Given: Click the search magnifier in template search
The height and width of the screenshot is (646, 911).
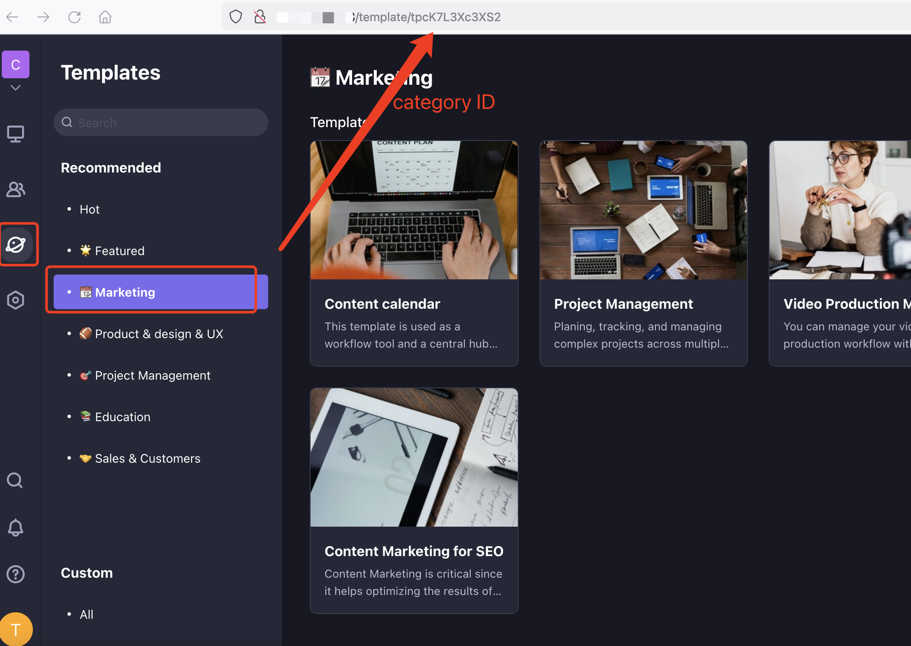Looking at the screenshot, I should coord(67,122).
